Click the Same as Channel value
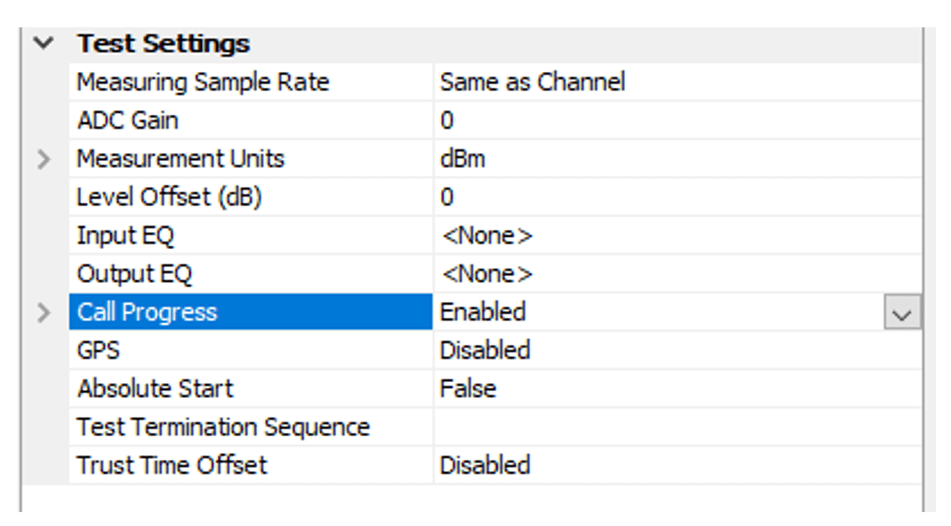 (532, 83)
